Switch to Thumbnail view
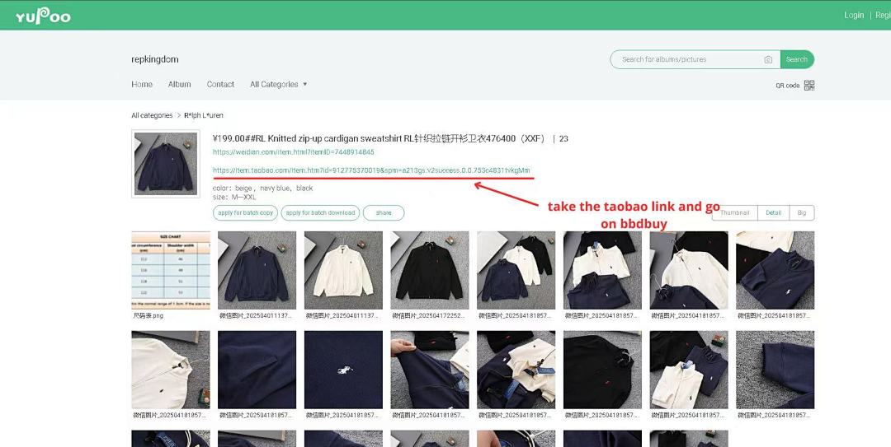The height and width of the screenshot is (447, 891). pyautogui.click(x=735, y=212)
